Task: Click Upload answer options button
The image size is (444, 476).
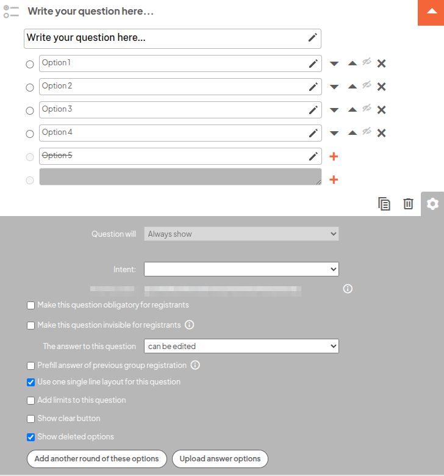Action: pos(220,459)
